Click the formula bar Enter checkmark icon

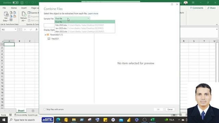(31, 29)
